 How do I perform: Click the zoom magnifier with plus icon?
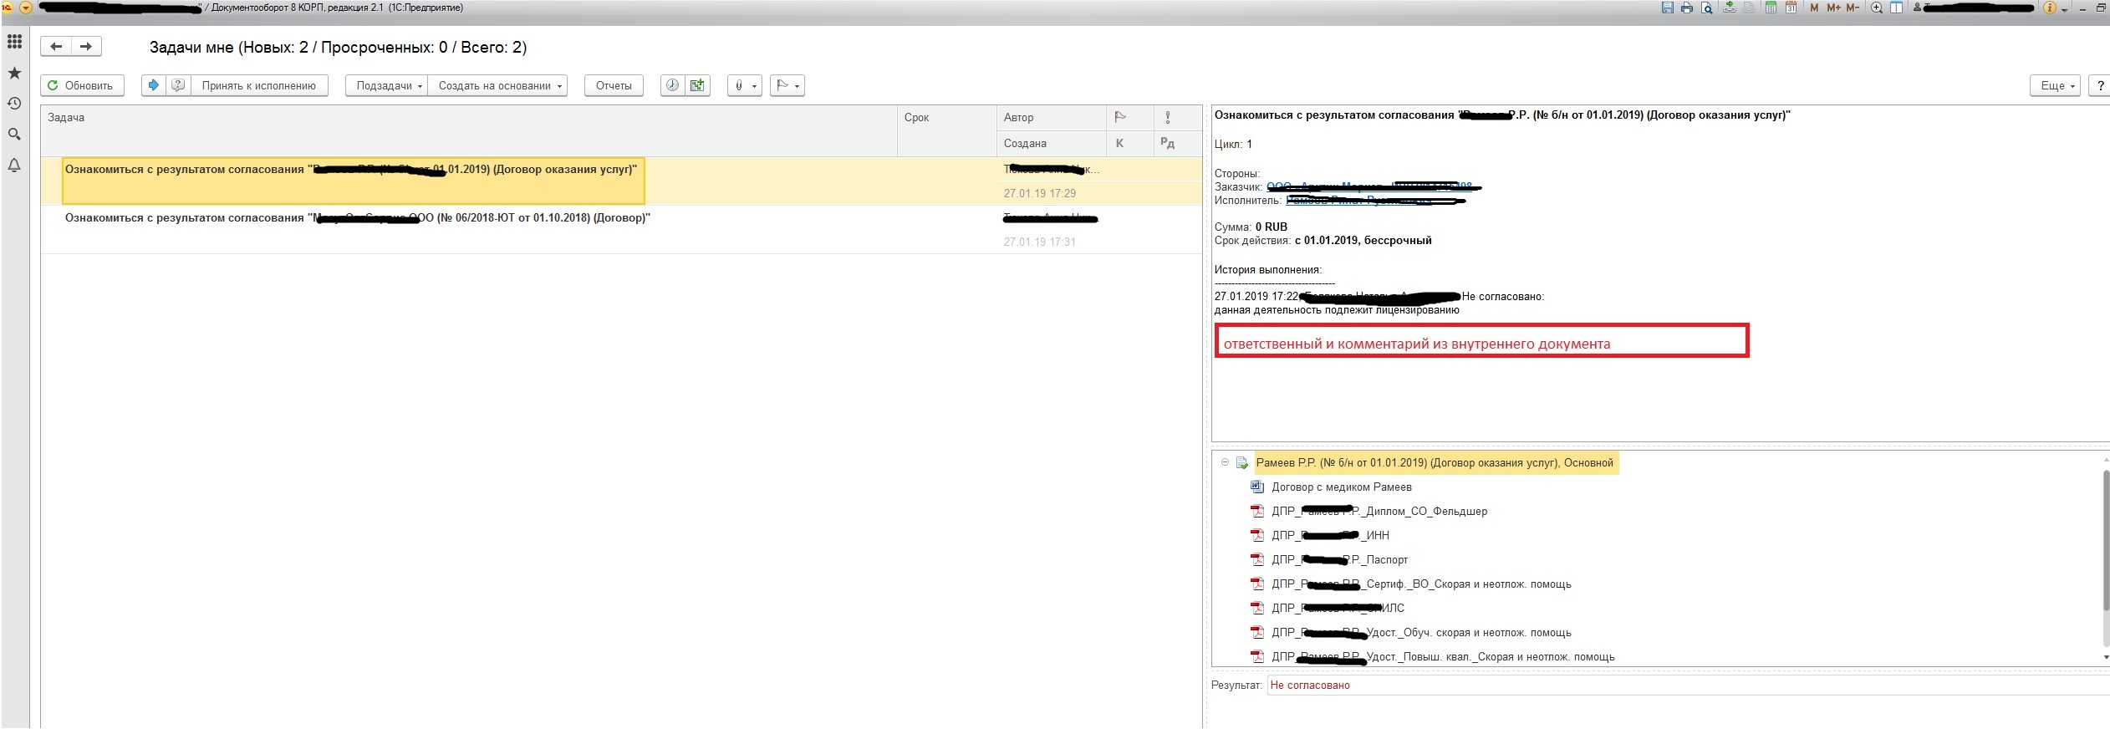tap(1876, 8)
